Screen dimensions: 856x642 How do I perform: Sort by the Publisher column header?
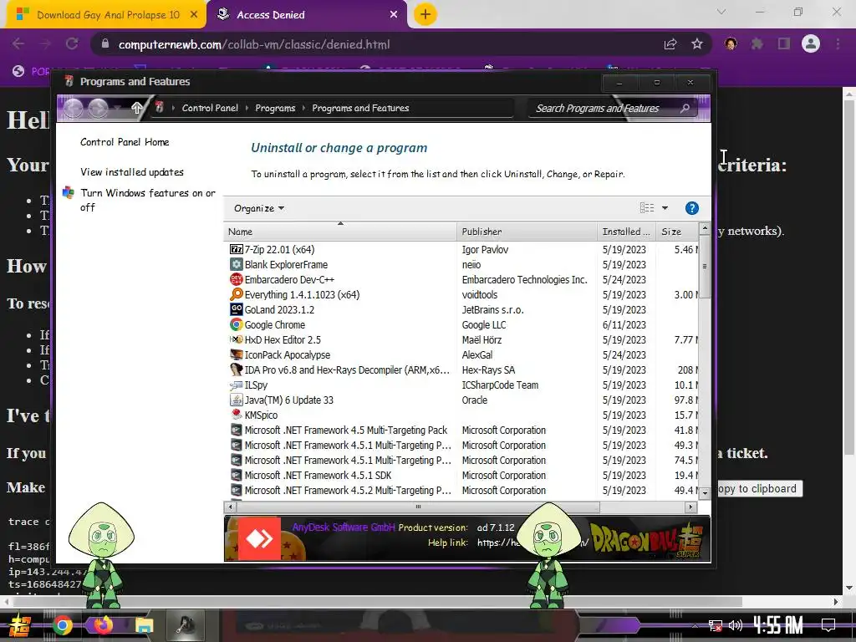point(527,232)
